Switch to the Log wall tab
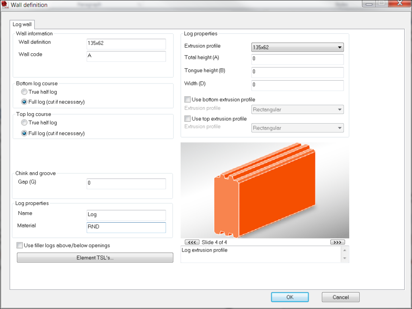 (x=22, y=24)
